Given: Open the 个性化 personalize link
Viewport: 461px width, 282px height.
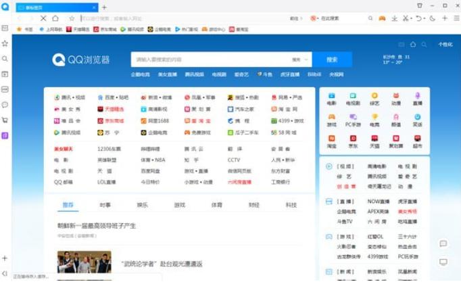Looking at the screenshot, I should (x=445, y=45).
